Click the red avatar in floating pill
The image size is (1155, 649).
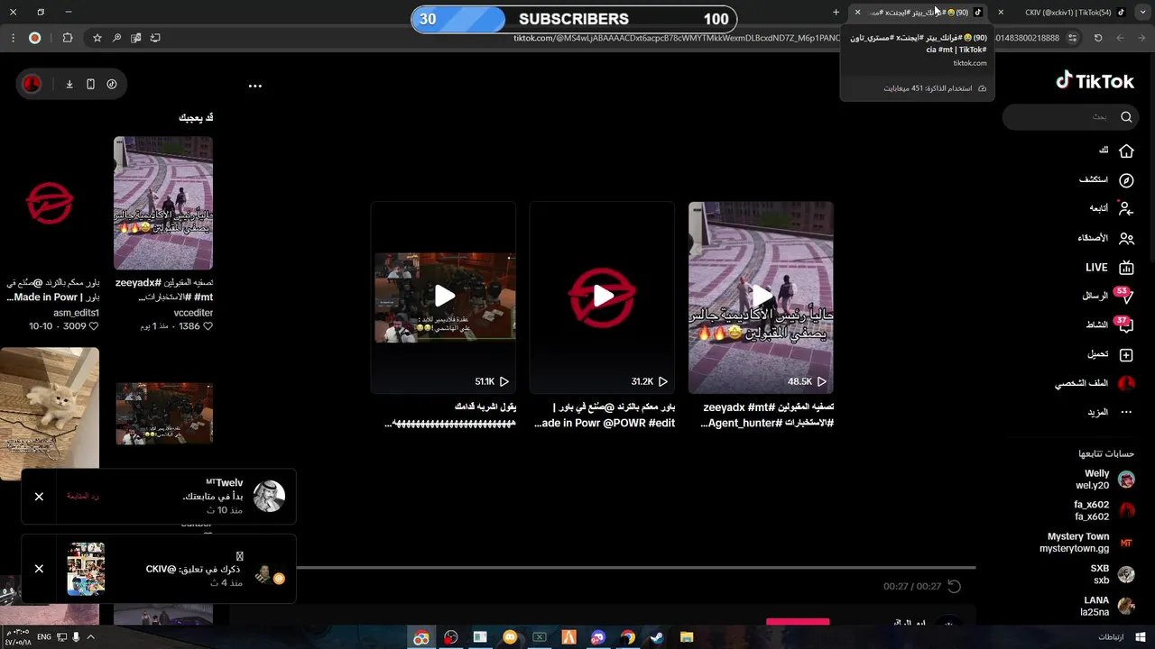click(x=32, y=84)
